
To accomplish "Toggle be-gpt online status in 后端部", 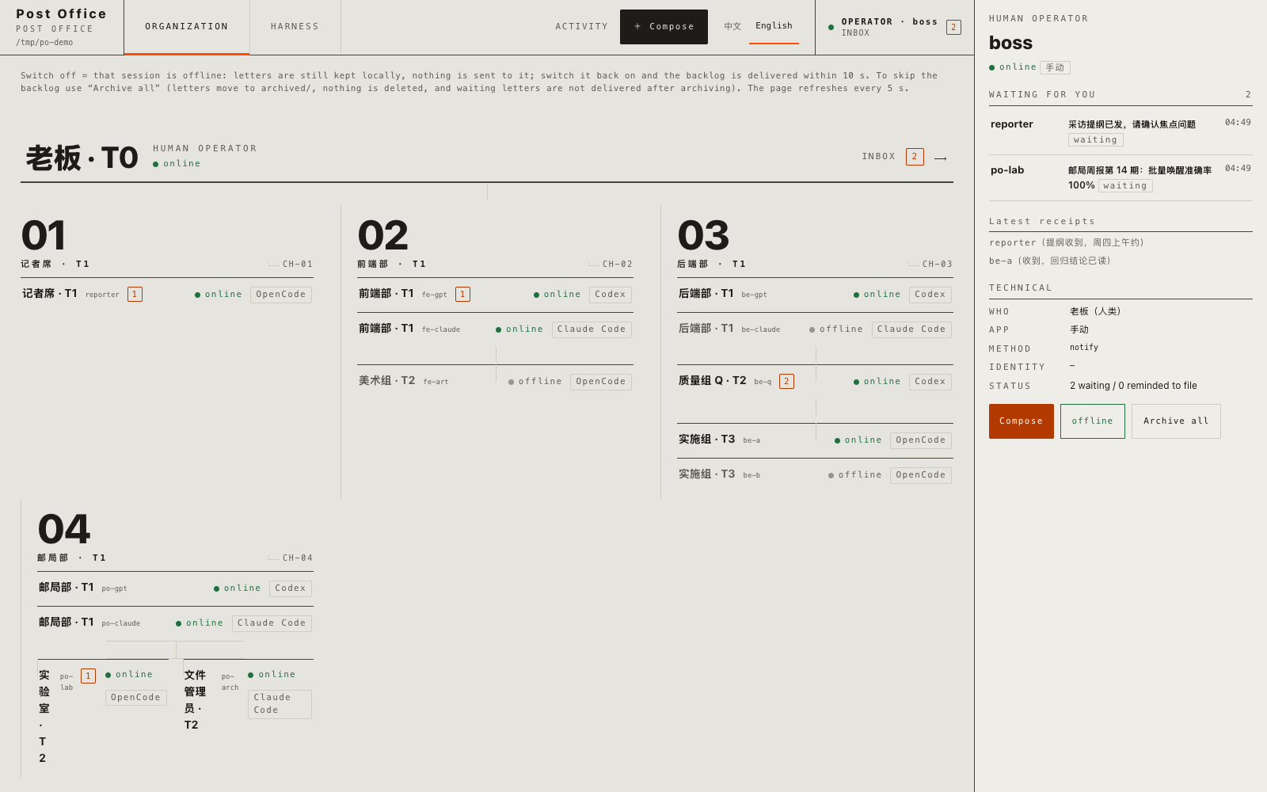I will tap(877, 295).
